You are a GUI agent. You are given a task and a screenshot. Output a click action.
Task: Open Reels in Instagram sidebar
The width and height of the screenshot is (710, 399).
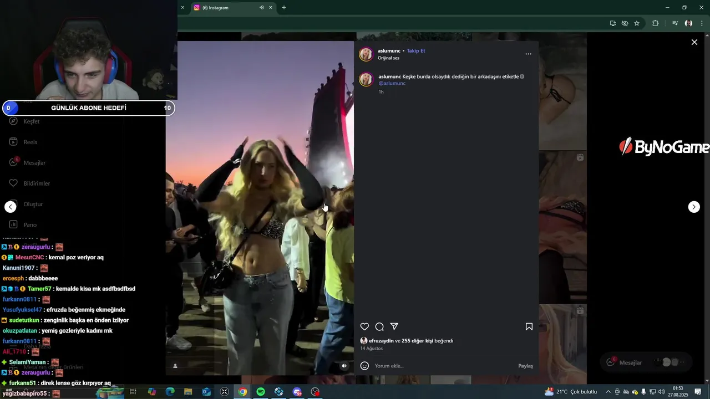(x=23, y=142)
